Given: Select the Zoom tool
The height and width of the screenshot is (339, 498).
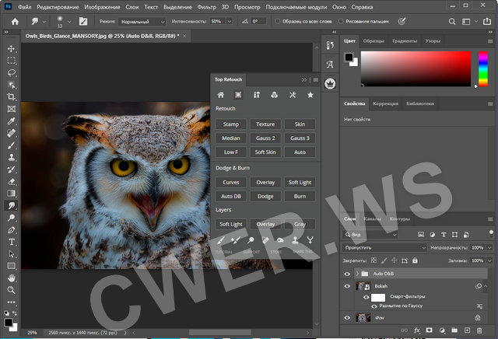Looking at the screenshot, I should [x=12, y=290].
